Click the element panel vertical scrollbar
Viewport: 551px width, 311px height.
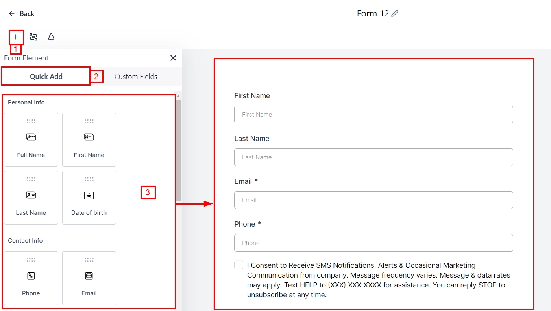179,149
